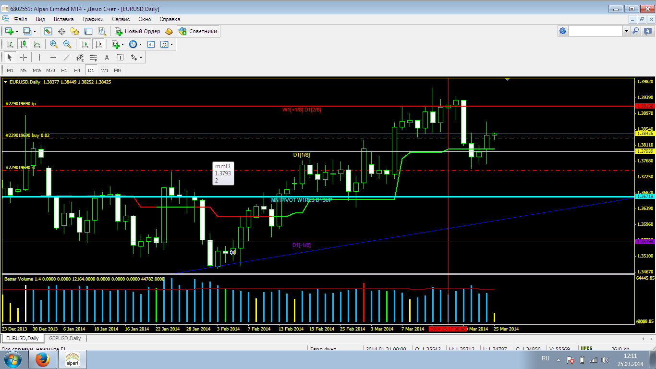This screenshot has height=369, width=656.
Task: Expand the arrows objects dropdown
Action: tap(141, 57)
